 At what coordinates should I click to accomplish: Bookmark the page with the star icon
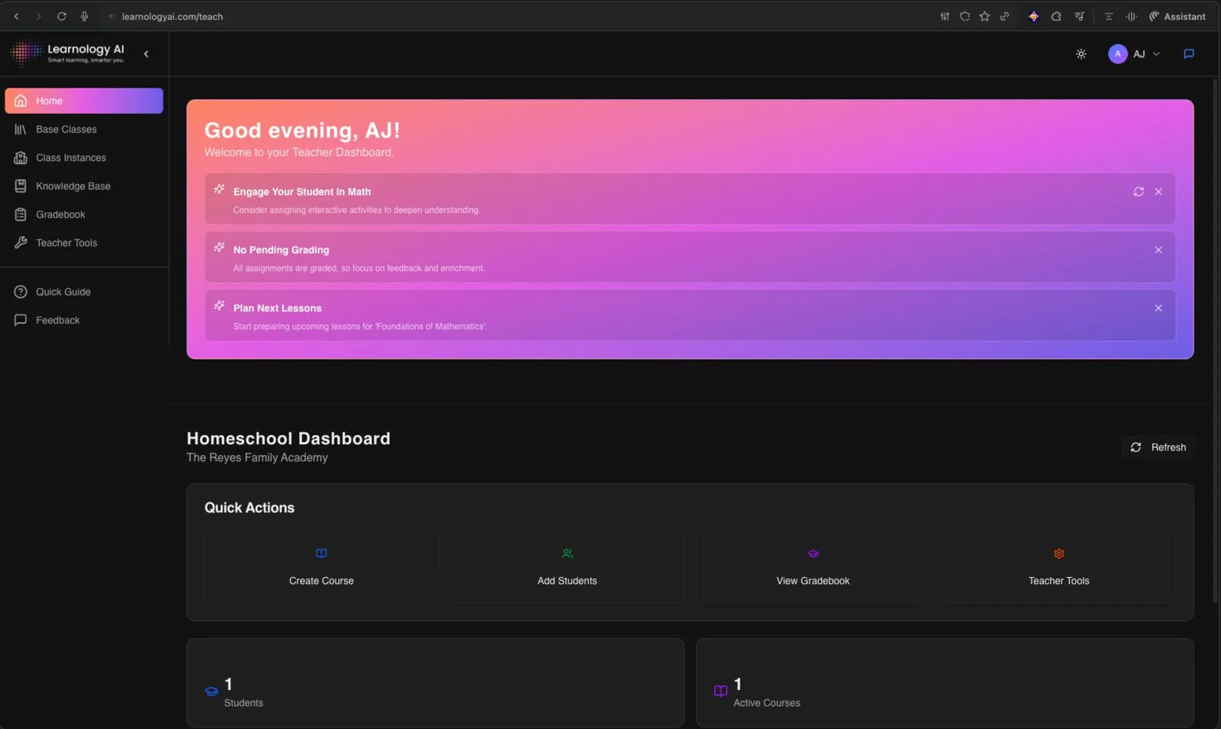tap(984, 16)
